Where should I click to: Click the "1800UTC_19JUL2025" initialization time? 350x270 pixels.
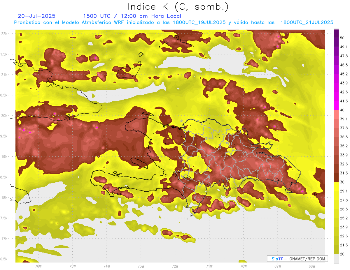pos(199,22)
